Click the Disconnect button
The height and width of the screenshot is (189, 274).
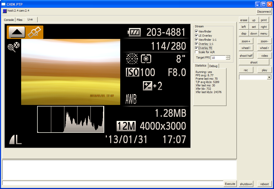click(264, 12)
